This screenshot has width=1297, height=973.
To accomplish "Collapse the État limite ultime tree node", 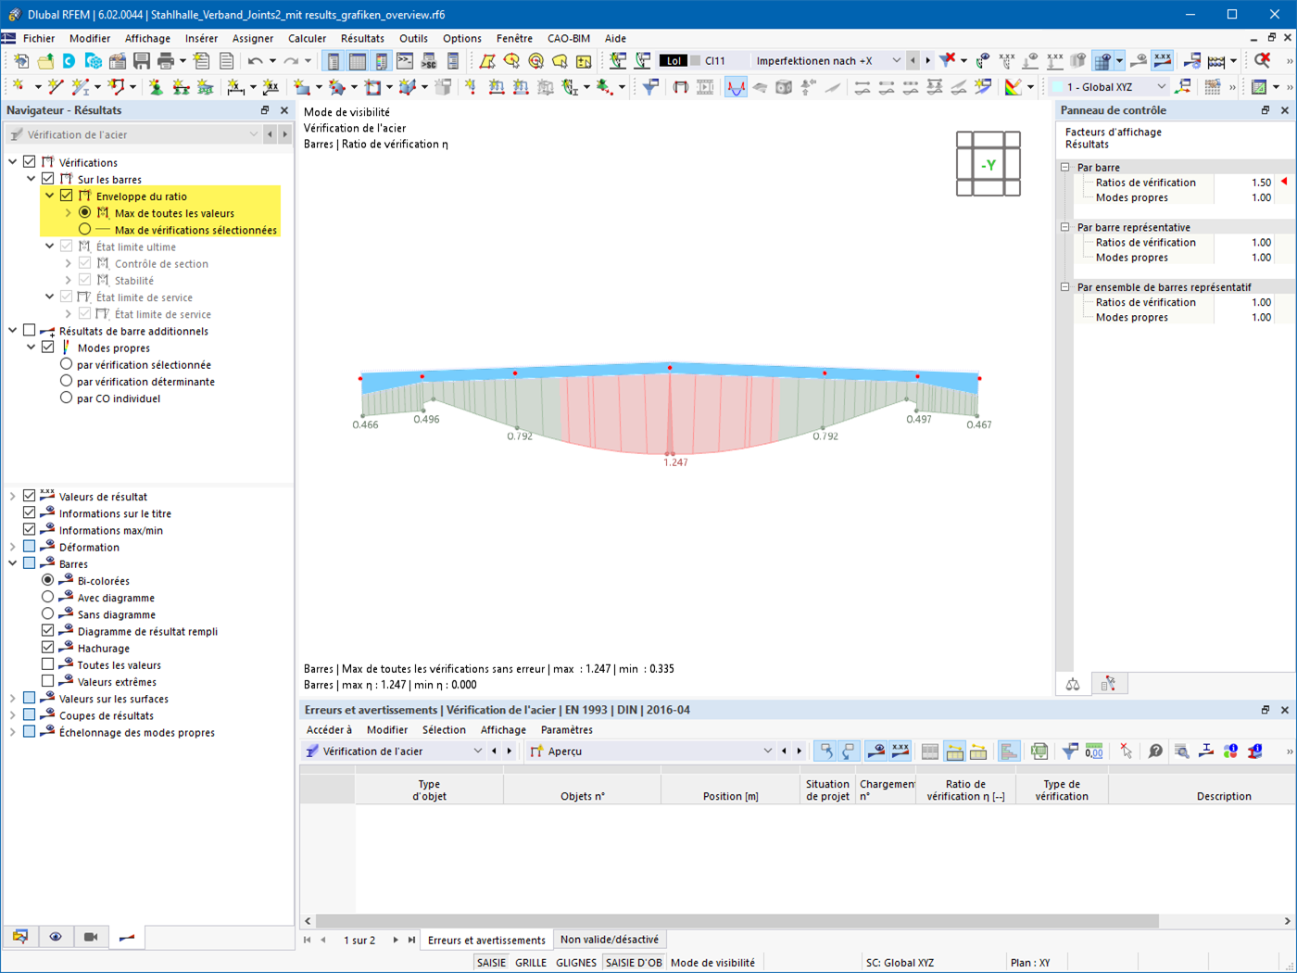I will click(x=50, y=246).
